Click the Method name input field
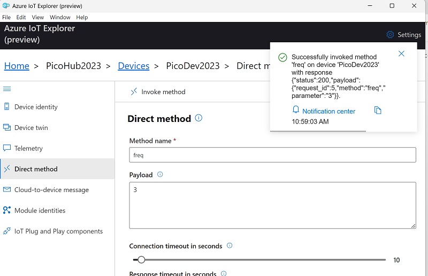Viewport: 428px width, 276px height. (x=272, y=155)
